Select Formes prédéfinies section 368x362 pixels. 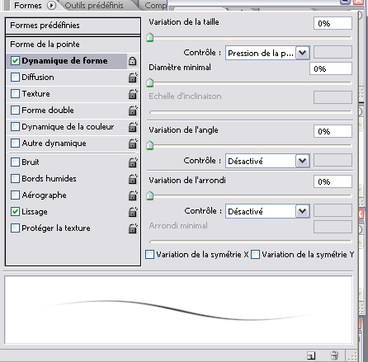[x=73, y=26]
